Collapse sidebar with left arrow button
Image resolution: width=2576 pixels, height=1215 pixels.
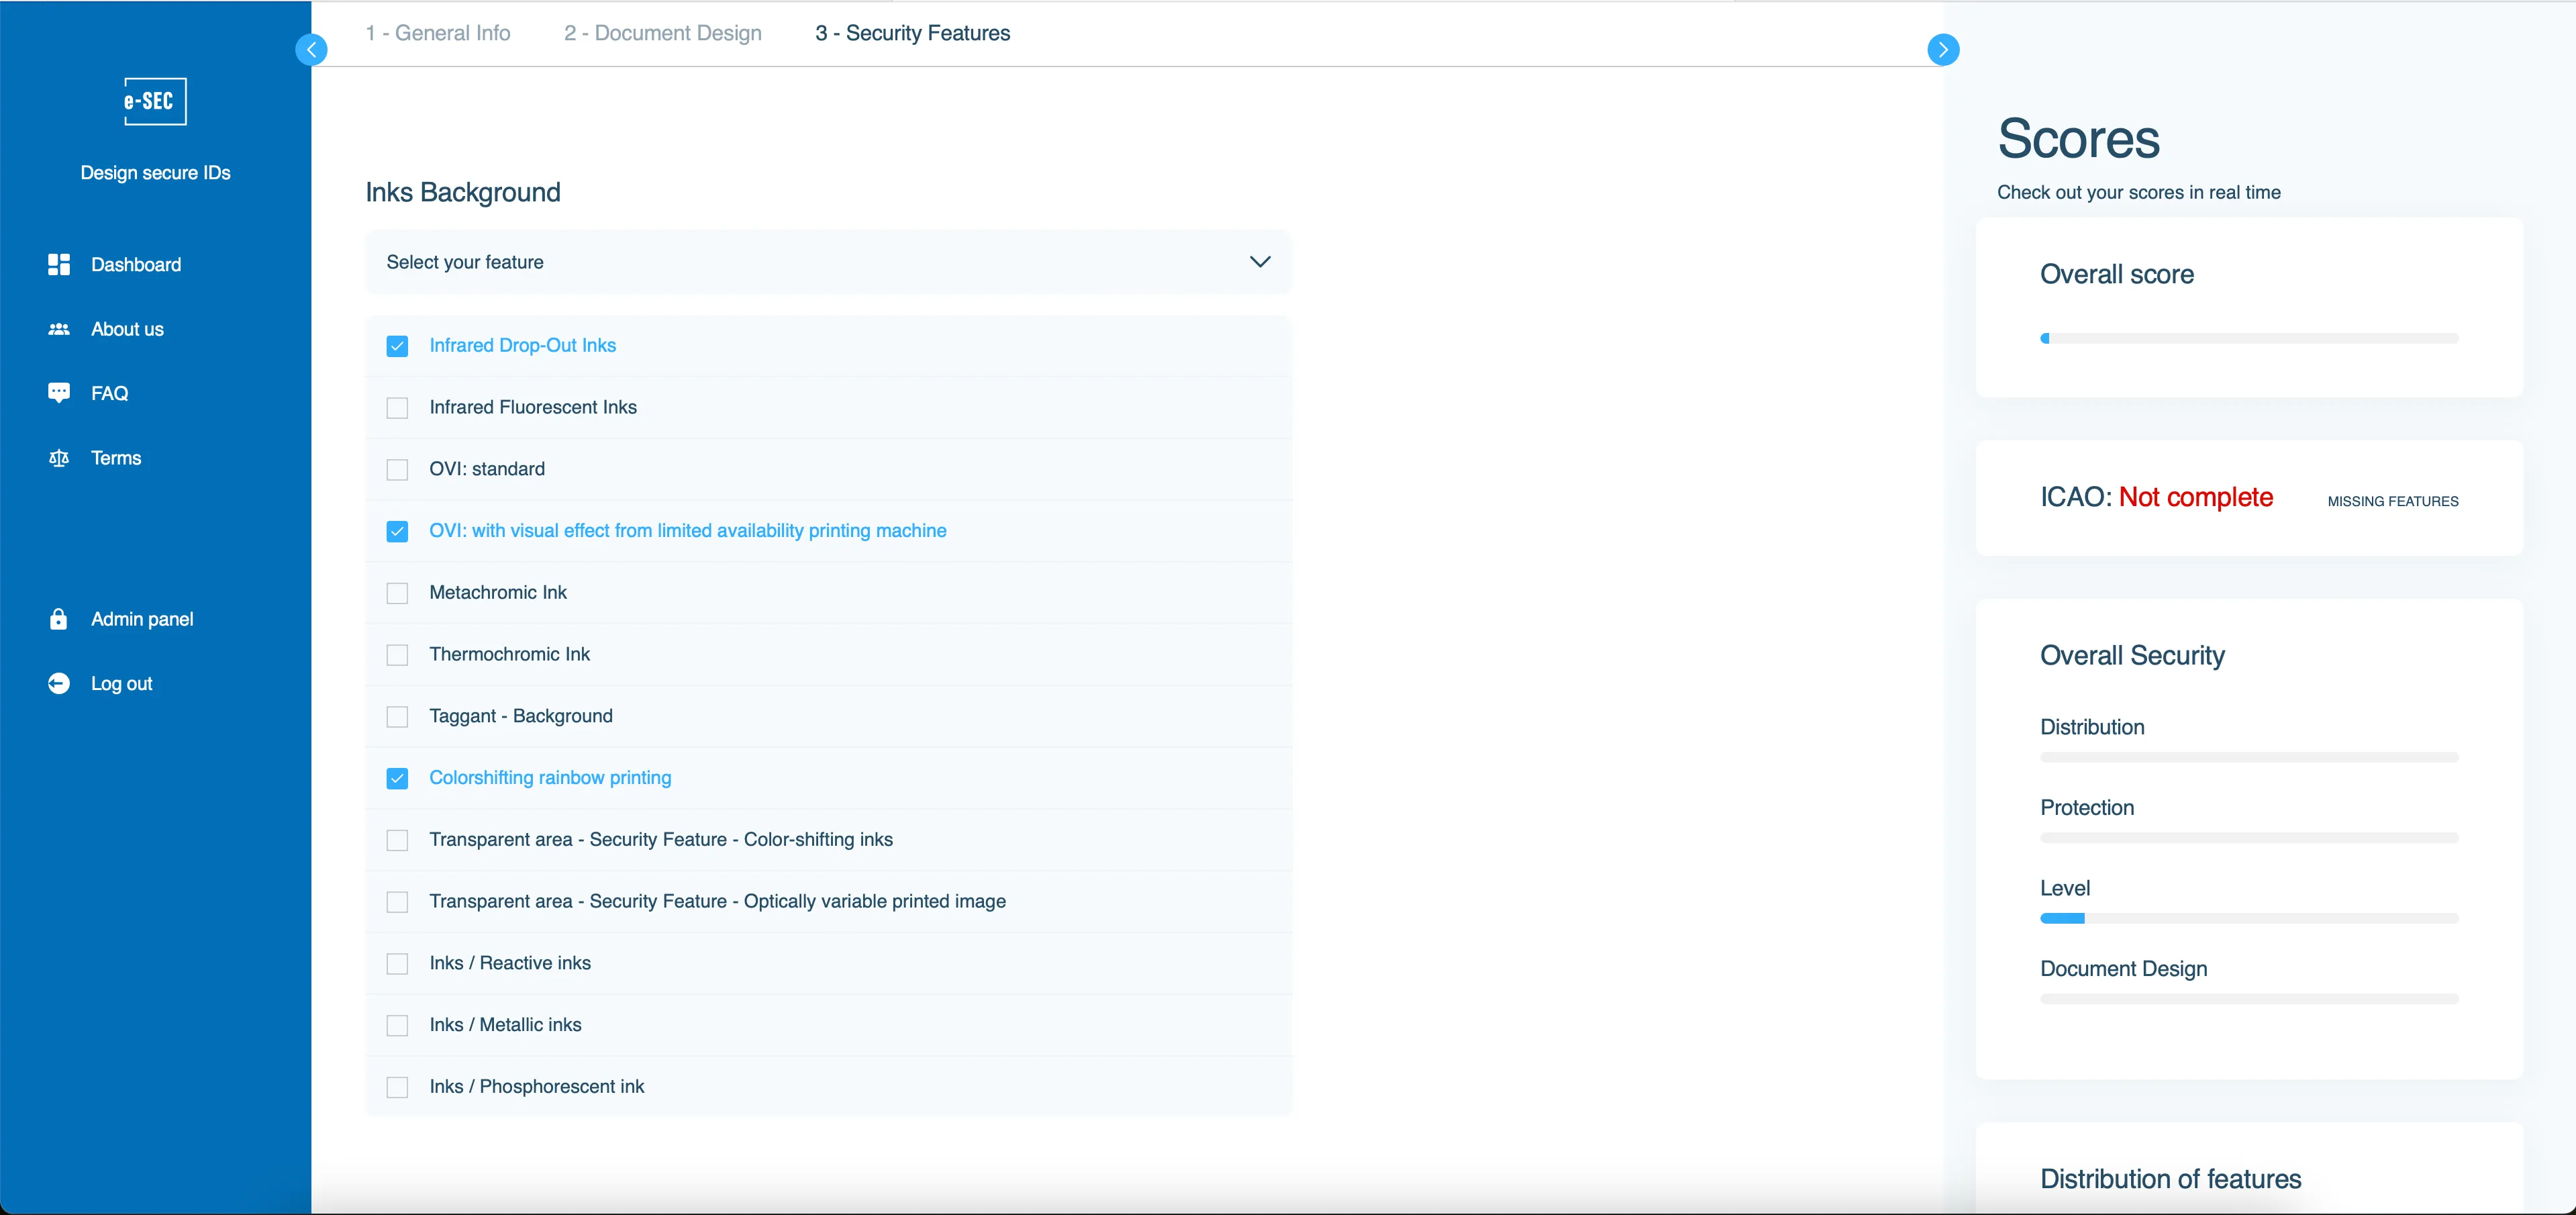312,49
